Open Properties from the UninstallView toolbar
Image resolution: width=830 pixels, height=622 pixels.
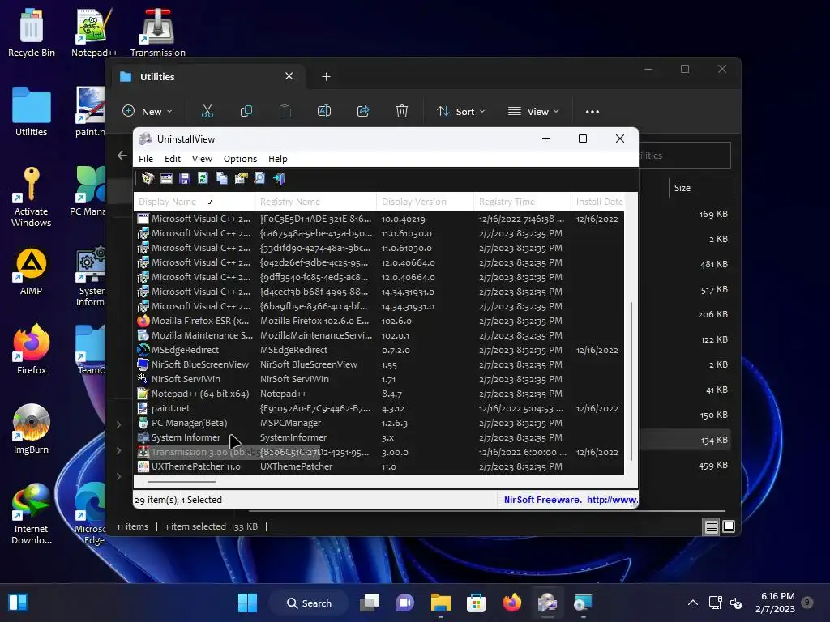tap(241, 178)
